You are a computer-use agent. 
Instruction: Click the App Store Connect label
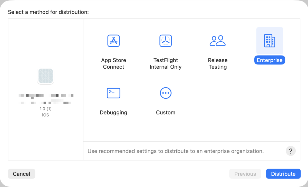[x=113, y=63]
